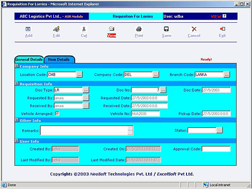This screenshot has height=189, width=252.
Task: Open the Status lookup button
Action: pyautogui.click(x=219, y=130)
